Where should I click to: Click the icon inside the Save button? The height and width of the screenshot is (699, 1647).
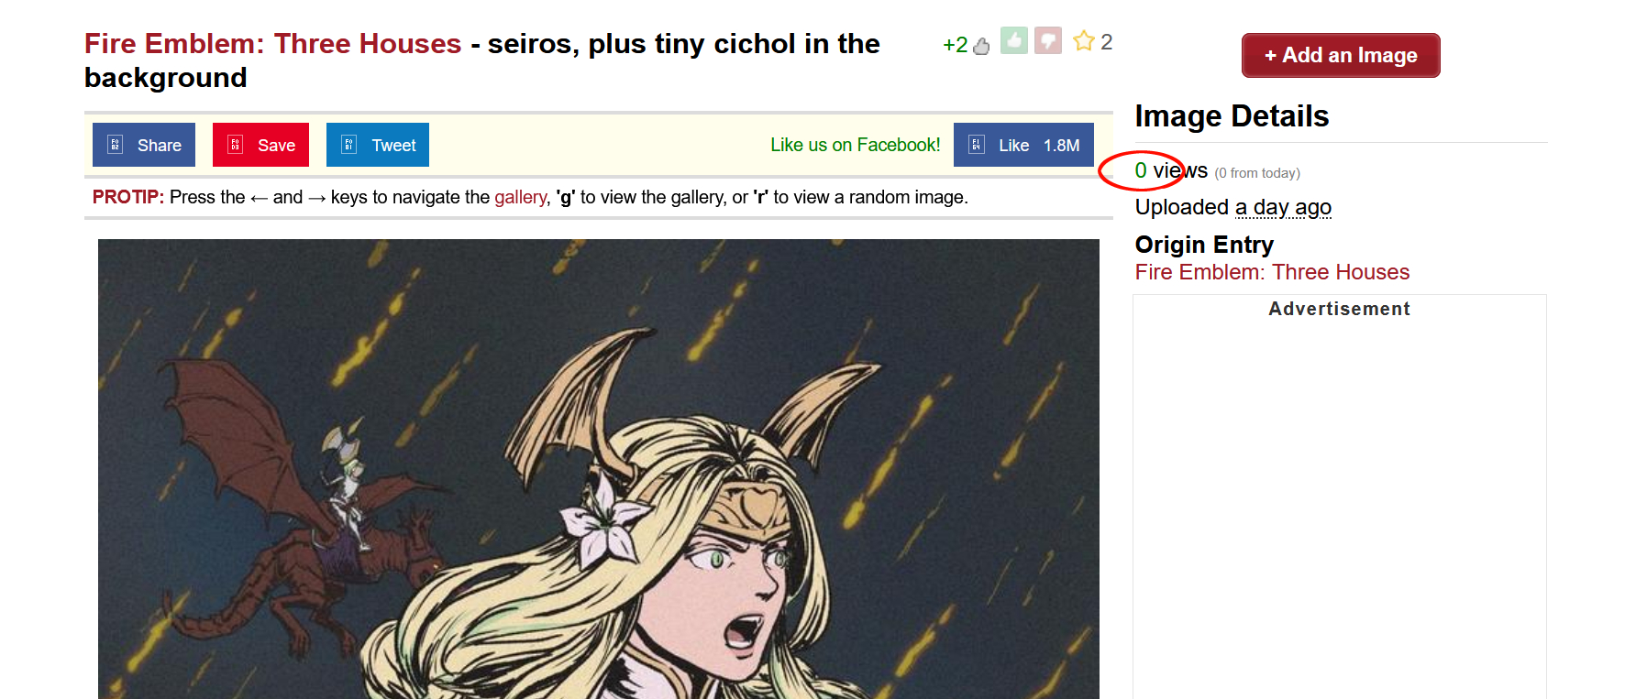coord(236,145)
